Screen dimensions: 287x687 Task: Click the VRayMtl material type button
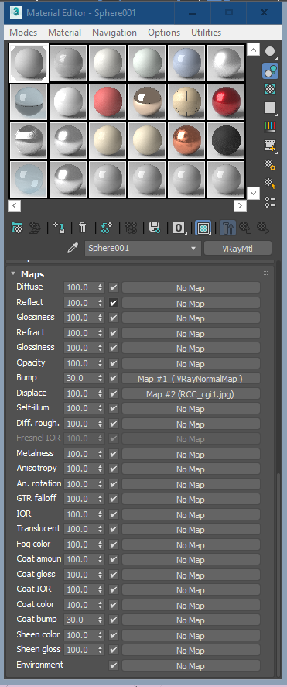click(237, 249)
